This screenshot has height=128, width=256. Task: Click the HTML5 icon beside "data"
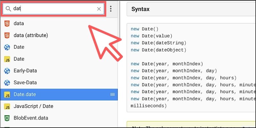coord(7,23)
